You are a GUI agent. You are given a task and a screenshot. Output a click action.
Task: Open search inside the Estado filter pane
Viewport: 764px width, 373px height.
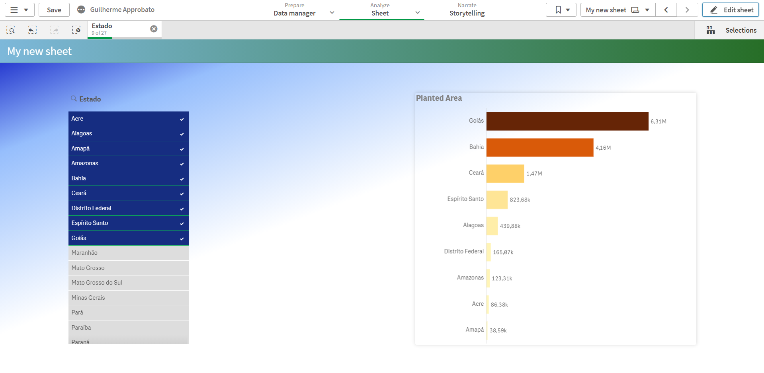(74, 99)
